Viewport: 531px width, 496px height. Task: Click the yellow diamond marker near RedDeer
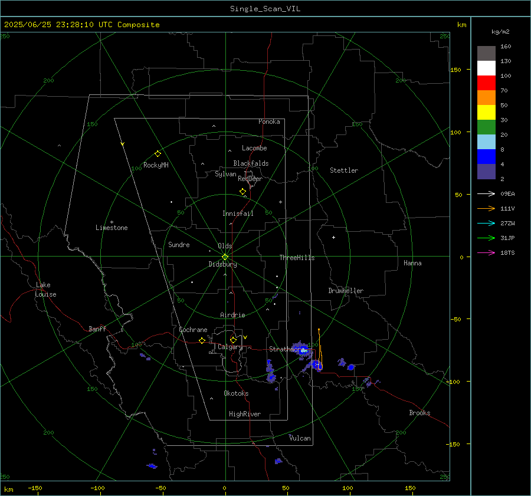242,192
